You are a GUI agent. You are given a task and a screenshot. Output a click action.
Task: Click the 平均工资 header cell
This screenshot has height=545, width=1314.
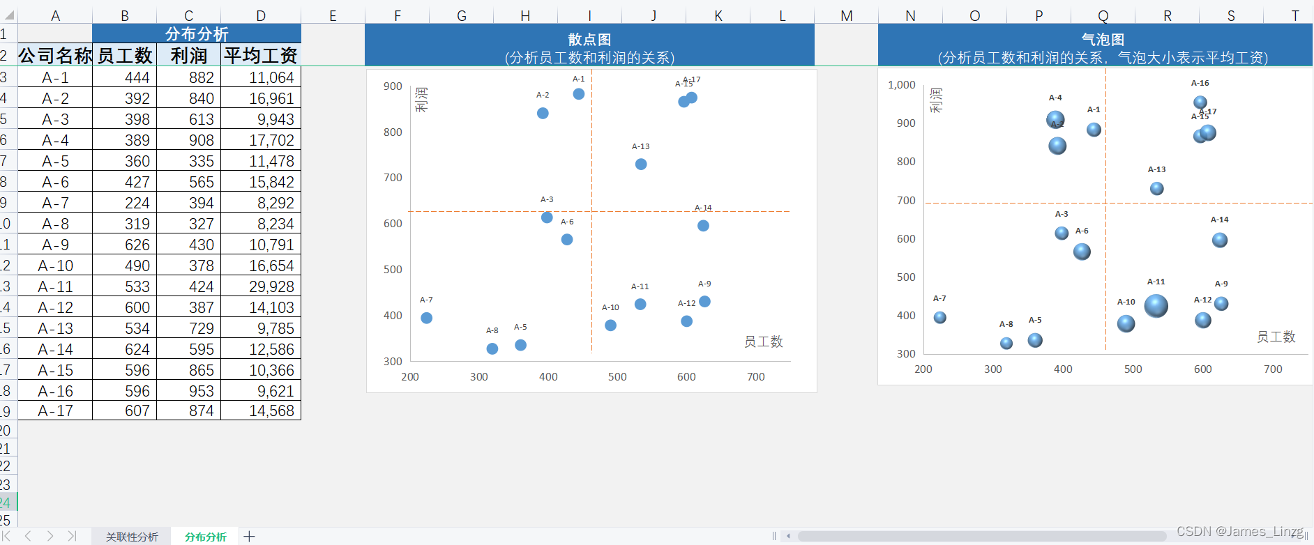(261, 55)
